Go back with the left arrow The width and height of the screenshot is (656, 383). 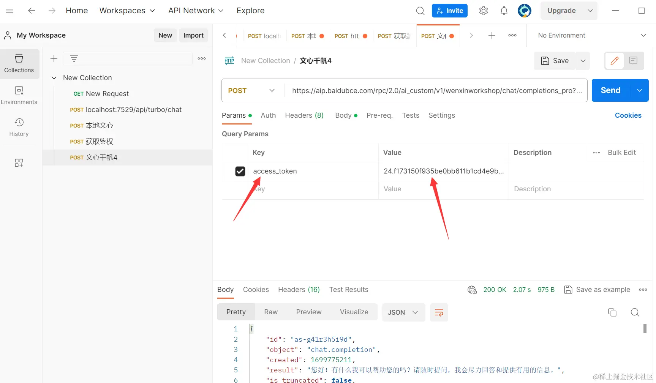(x=32, y=11)
